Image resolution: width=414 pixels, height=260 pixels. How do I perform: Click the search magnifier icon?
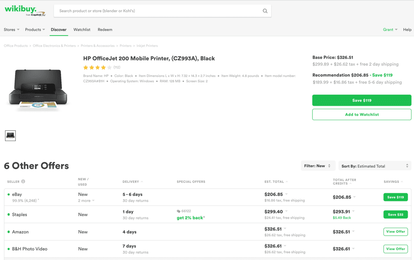265,11
